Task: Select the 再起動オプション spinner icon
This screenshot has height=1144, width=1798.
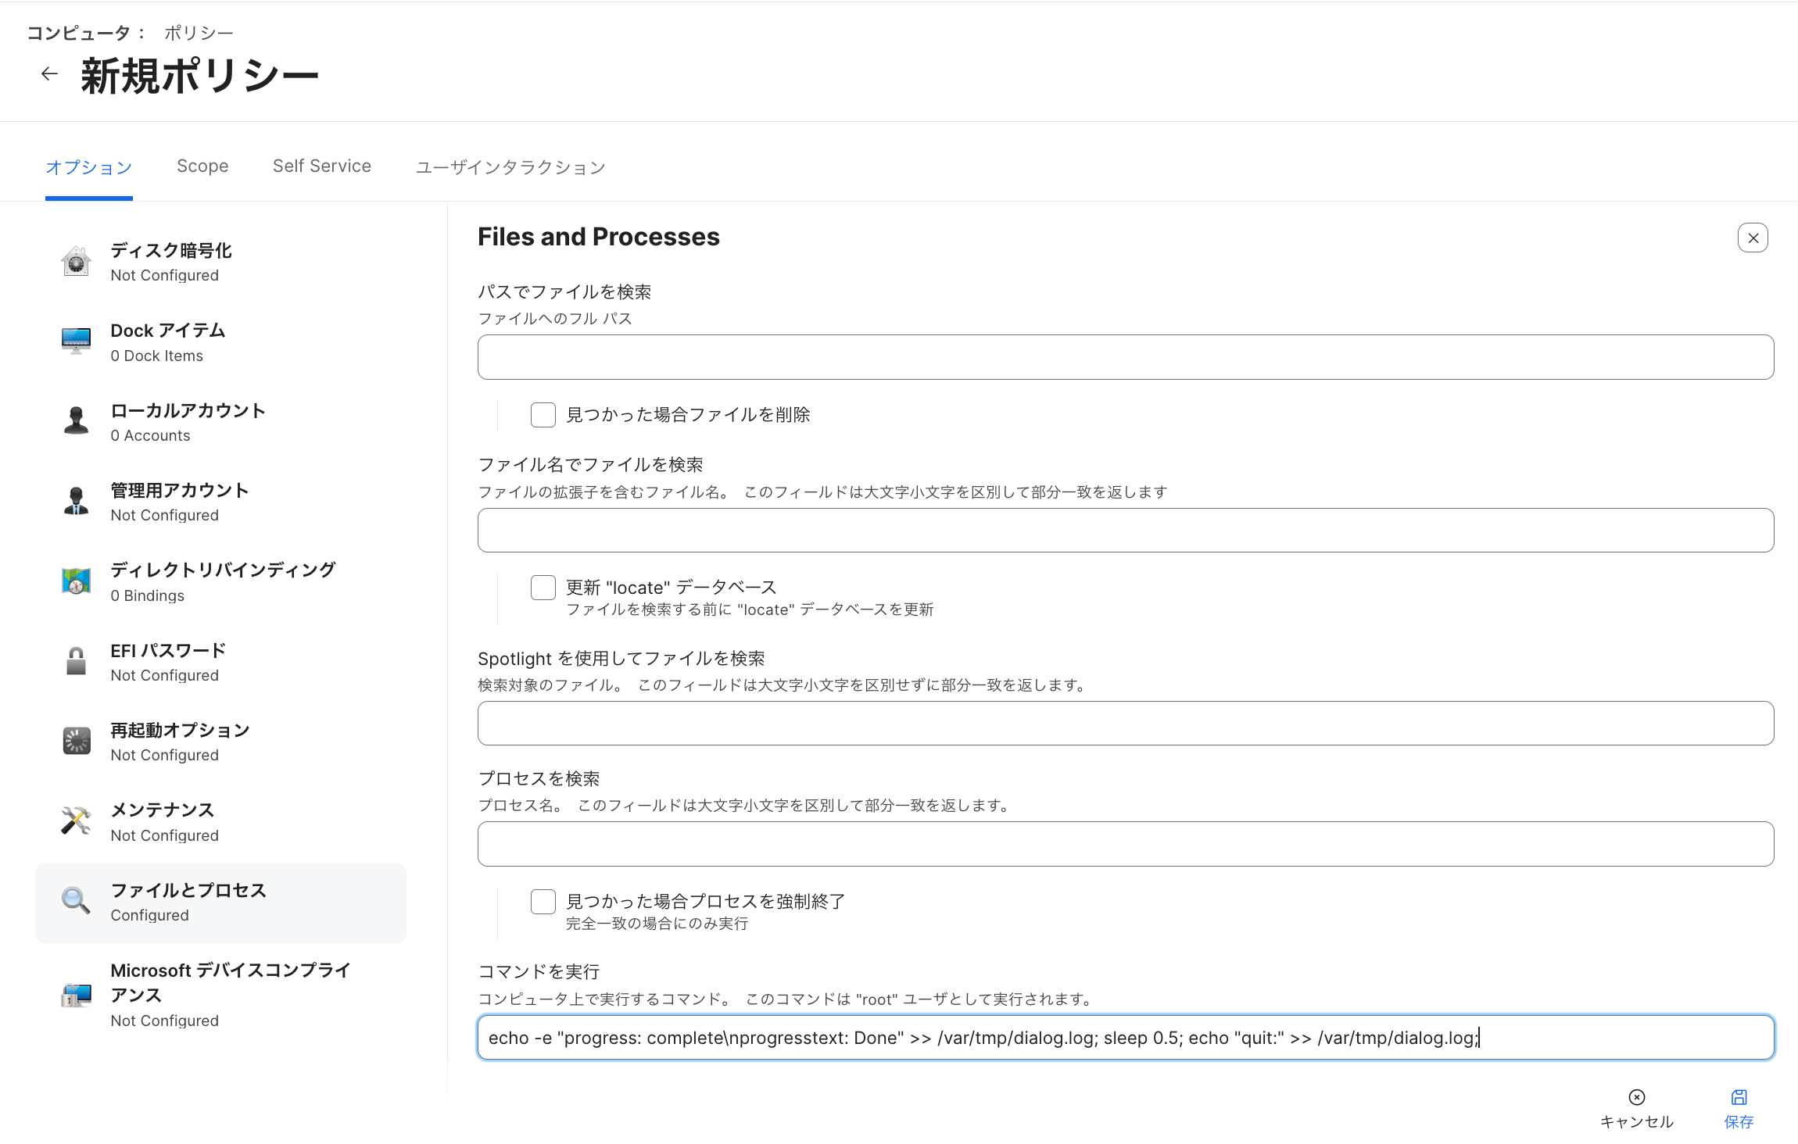Action: pos(76,741)
